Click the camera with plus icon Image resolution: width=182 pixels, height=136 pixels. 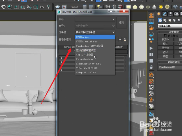tap(29, 7)
